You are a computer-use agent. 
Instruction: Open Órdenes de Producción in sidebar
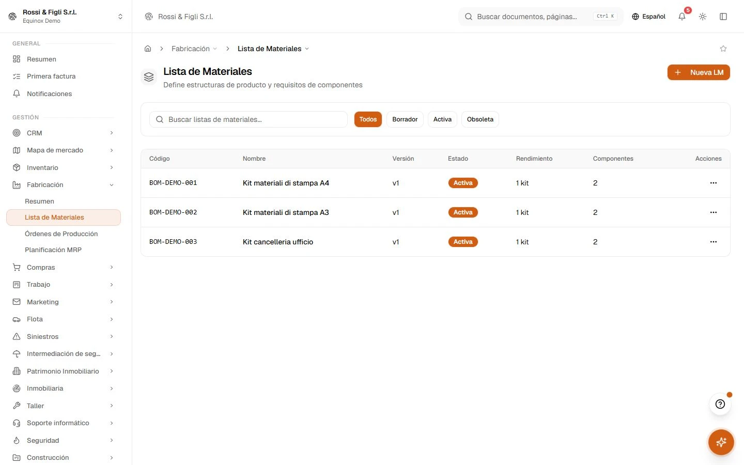click(64, 234)
